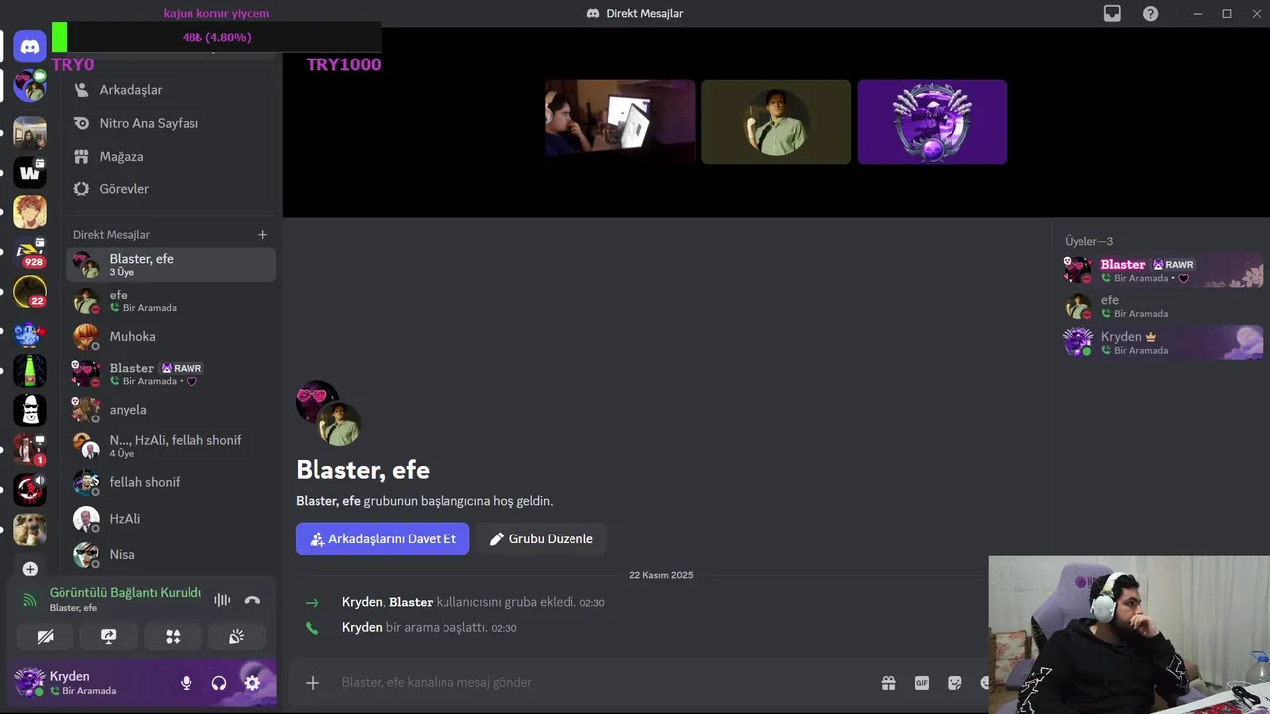The width and height of the screenshot is (1270, 714).
Task: Open Nitro Ana Sayfası
Action: pyautogui.click(x=171, y=123)
